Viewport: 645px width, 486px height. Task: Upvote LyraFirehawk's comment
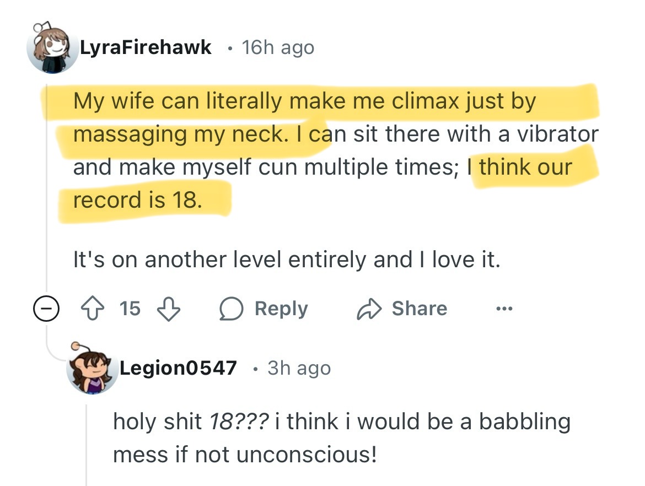click(x=92, y=309)
